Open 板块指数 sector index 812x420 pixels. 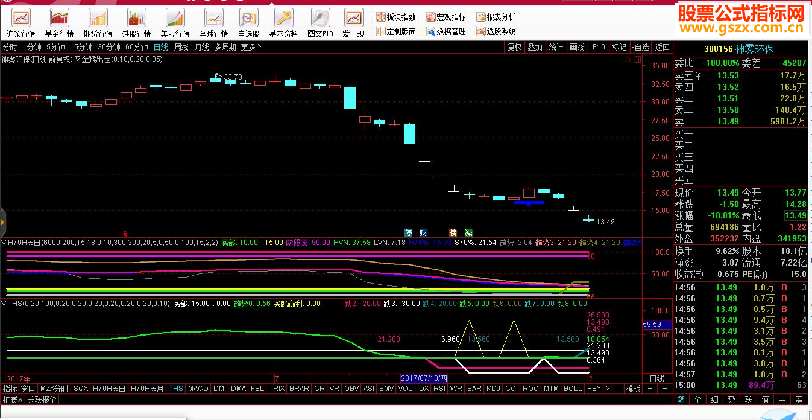396,17
